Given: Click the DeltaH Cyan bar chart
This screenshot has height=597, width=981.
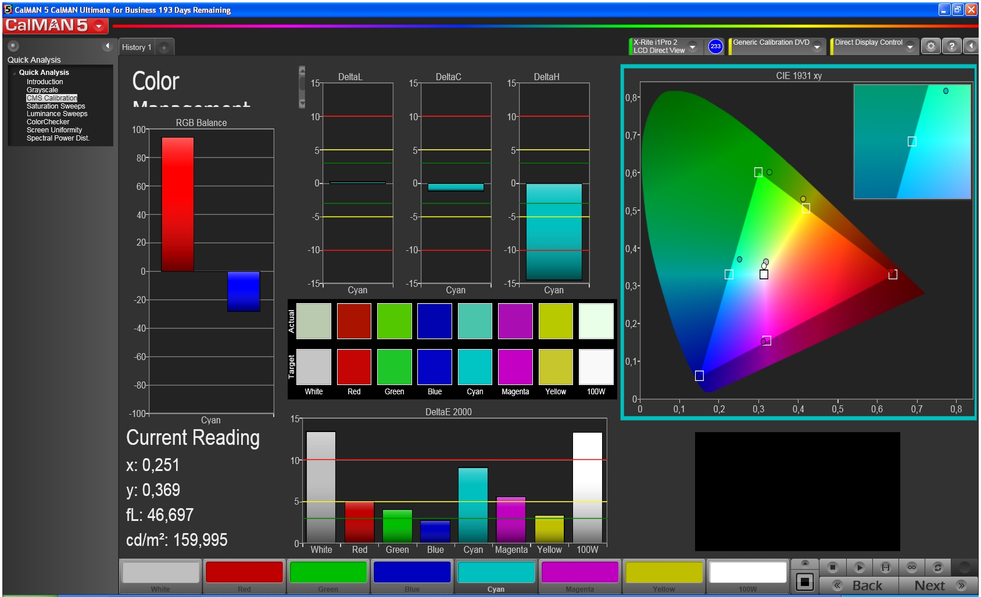Looking at the screenshot, I should click(x=554, y=232).
